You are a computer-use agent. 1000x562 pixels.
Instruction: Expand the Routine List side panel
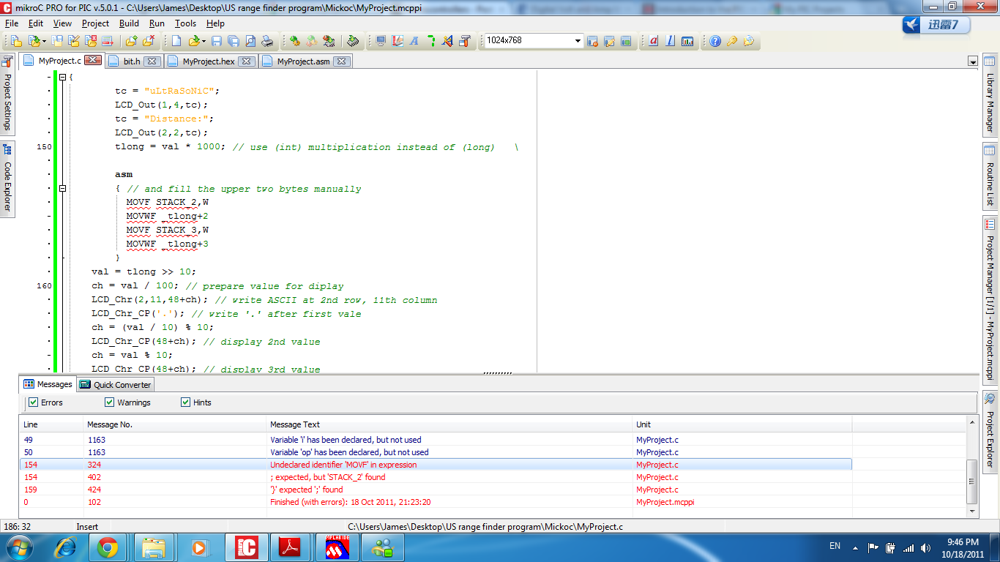point(990,176)
